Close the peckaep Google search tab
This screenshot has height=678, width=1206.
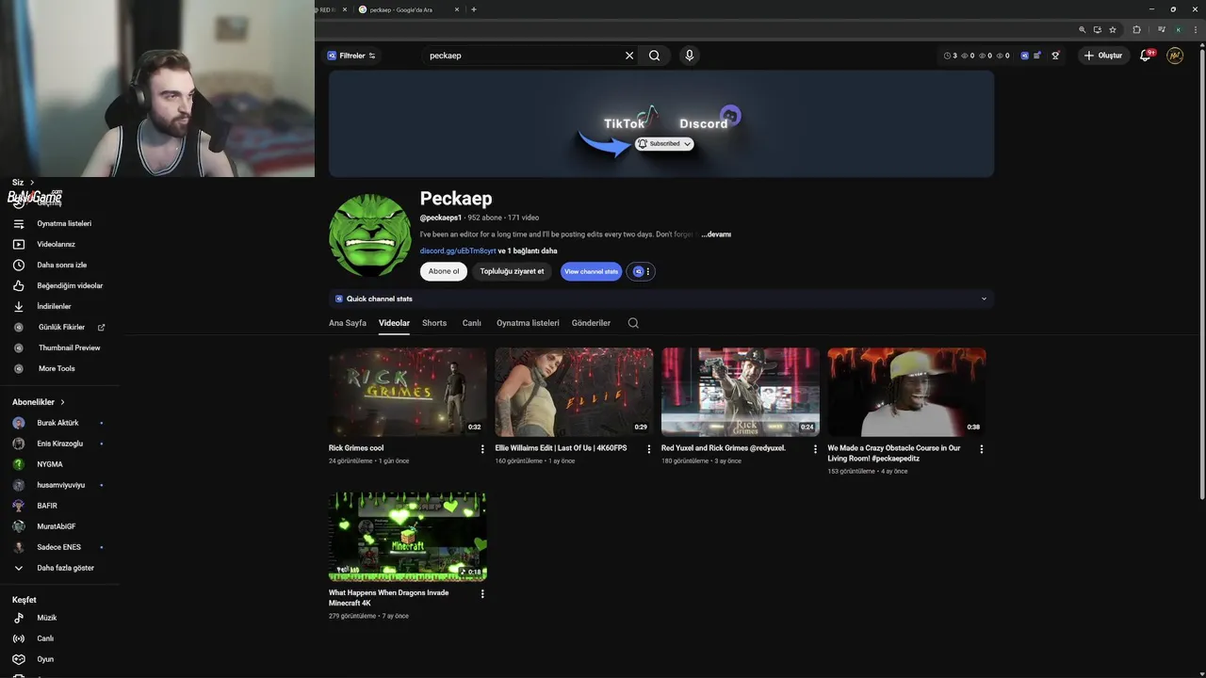pos(457,9)
